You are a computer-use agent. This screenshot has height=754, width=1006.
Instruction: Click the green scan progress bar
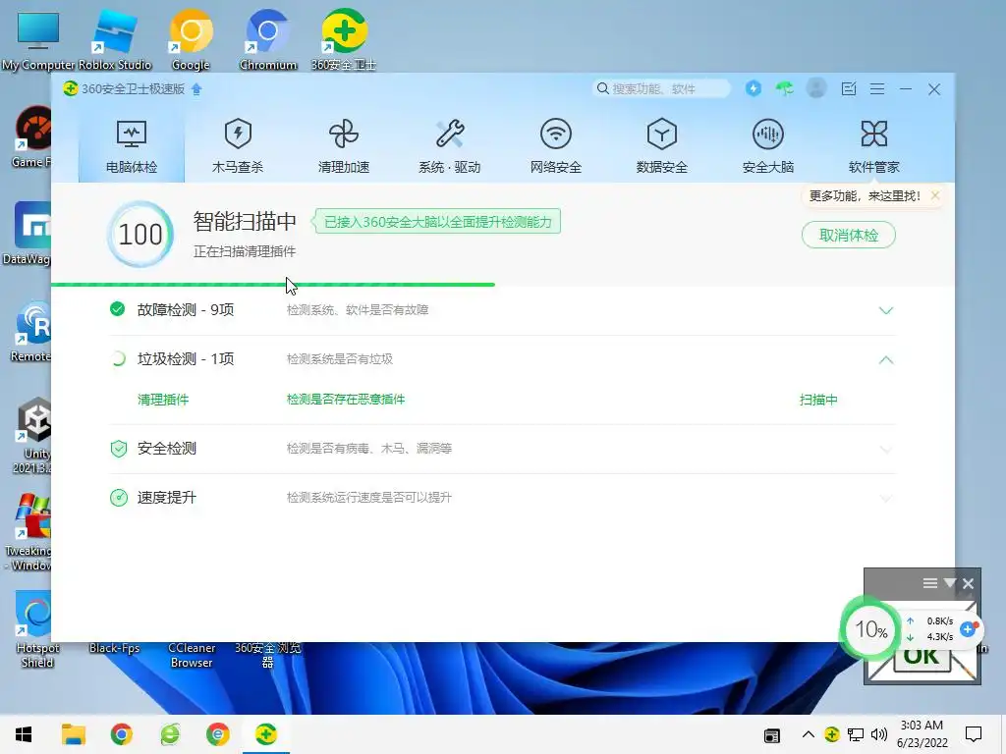coord(273,284)
